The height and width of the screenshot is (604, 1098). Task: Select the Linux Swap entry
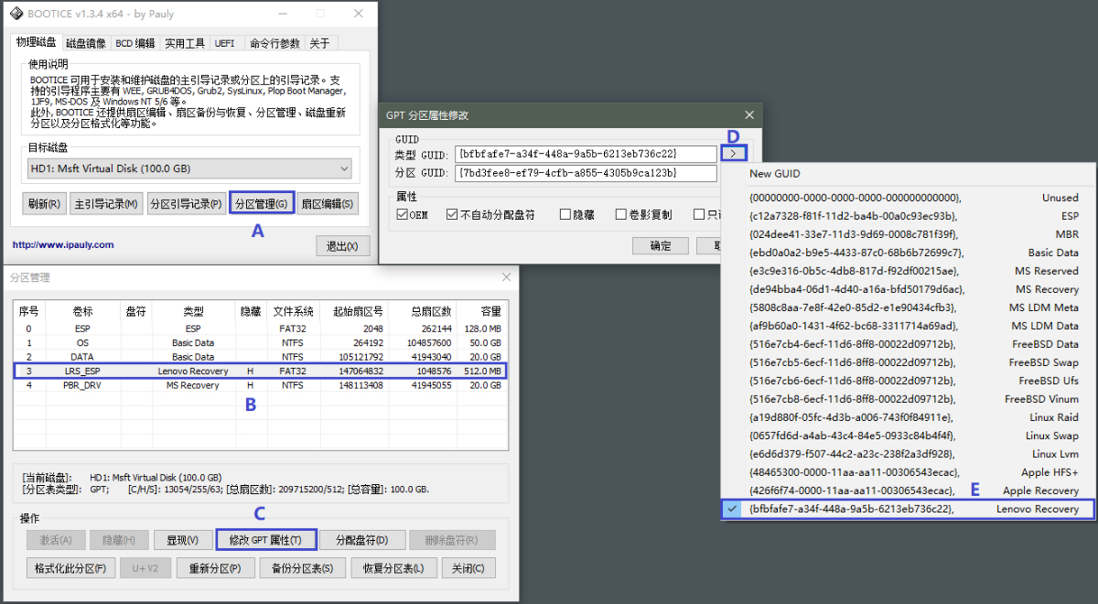908,436
